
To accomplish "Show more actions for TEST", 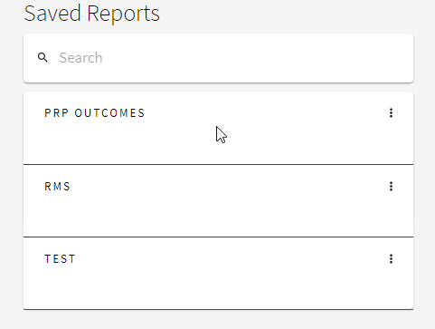I will click(391, 259).
